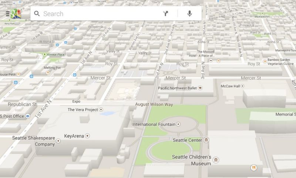Click the magnifier search icon

tap(37, 14)
